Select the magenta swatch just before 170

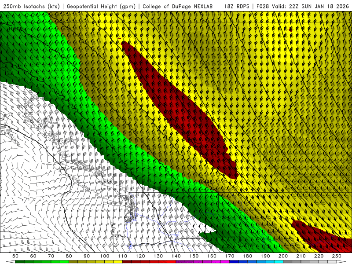[x=225, y=262]
